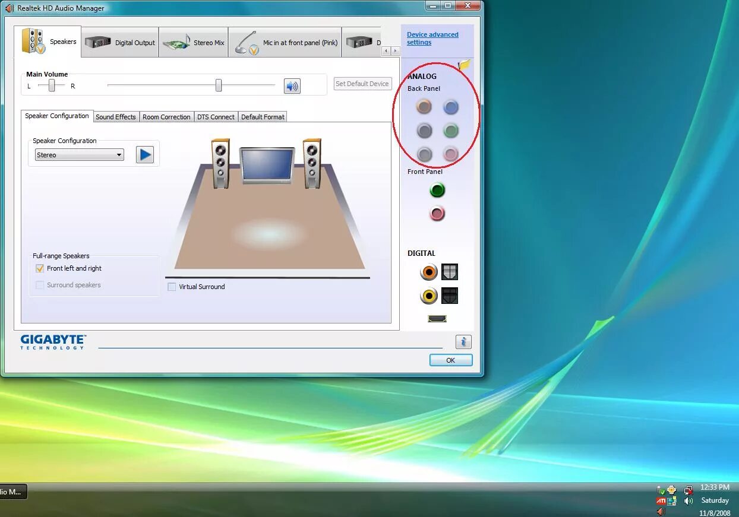Viewport: 739px width, 517px height.
Task: Select the Speaker Configuration sub-tab
Action: (57, 116)
